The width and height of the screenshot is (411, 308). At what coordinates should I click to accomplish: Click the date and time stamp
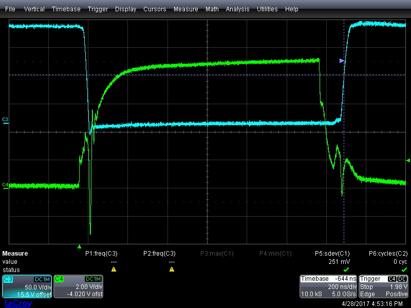[x=372, y=304]
